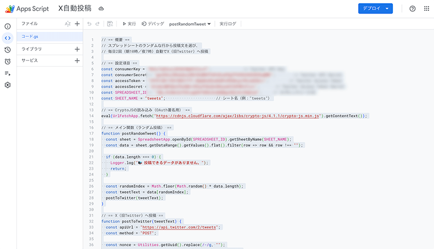Viewport: 434px width, 249px height.
Task: Click the cloud save status icon
Action: [x=101, y=9]
